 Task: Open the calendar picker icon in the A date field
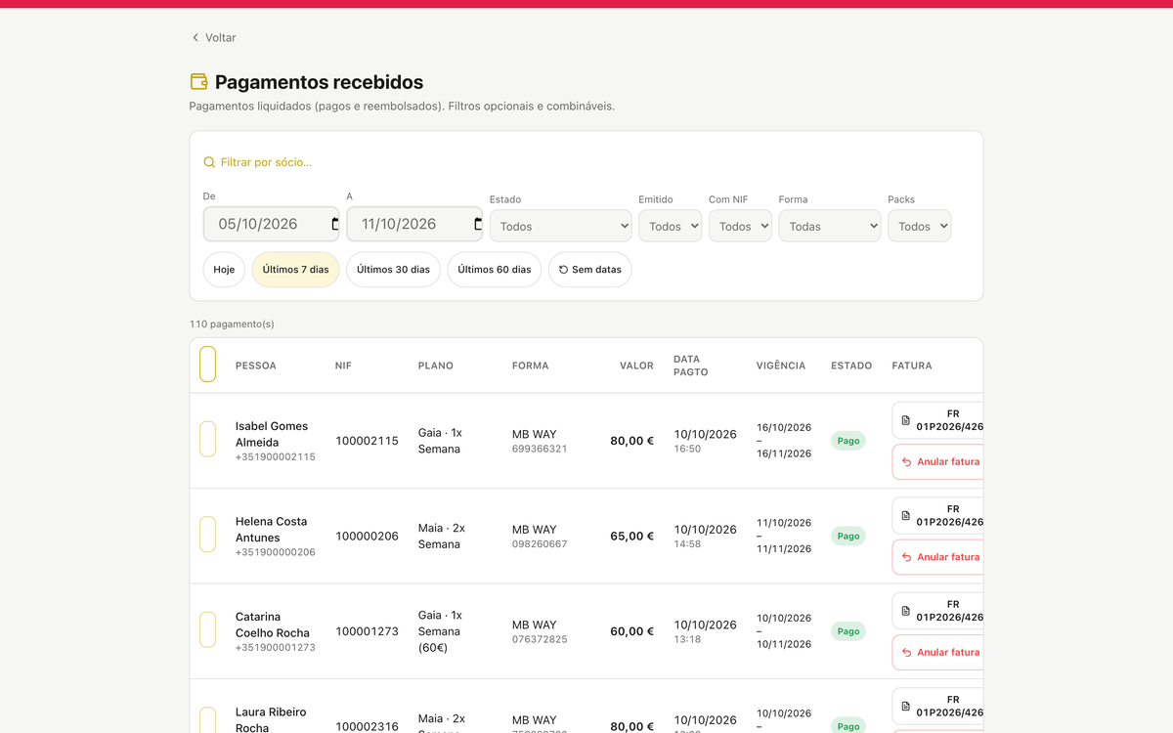(478, 224)
